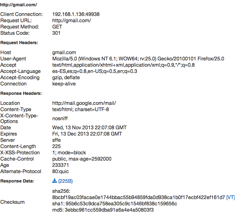Click the client connection IP address value
Image resolution: width=237 pixels, height=216 pixels.
(76, 14)
